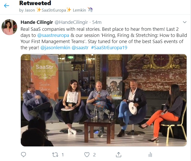
Task: Click the retweeter name Jason SaaStrEuropa Lemkin
Action: pos(55,10)
